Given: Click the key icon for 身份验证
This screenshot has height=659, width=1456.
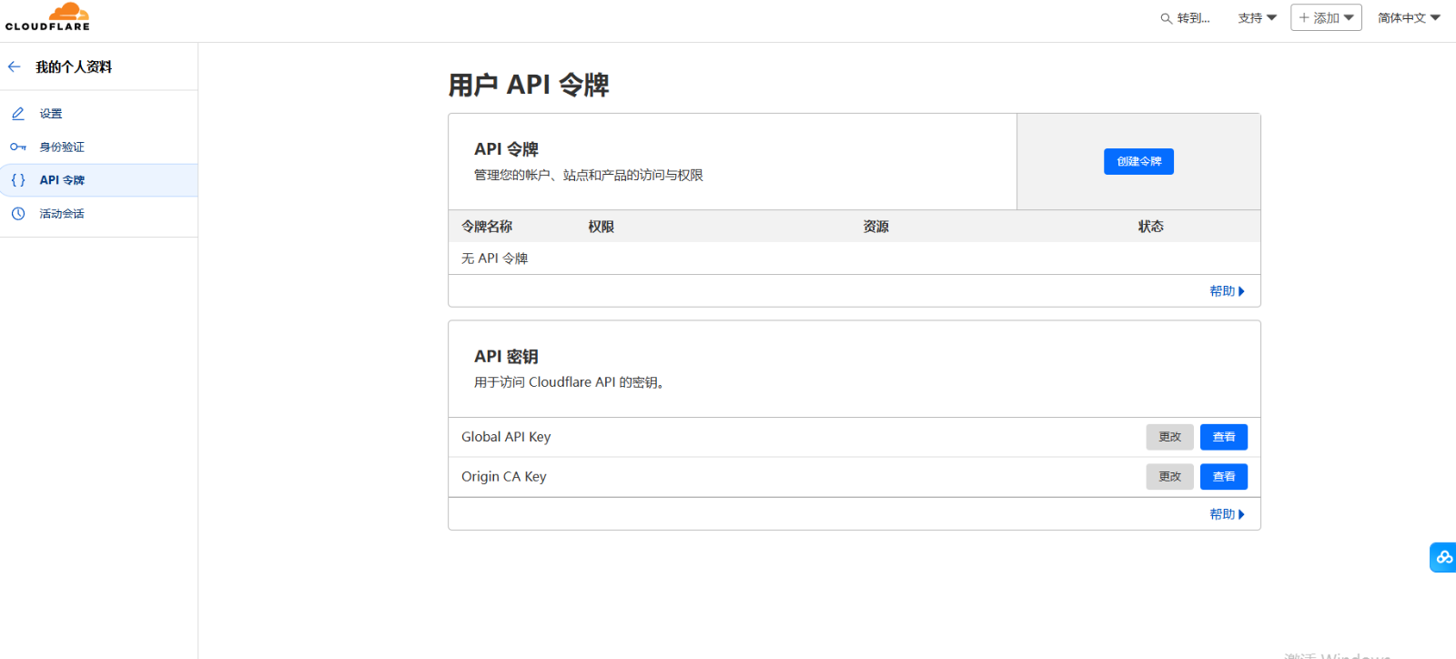Looking at the screenshot, I should [18, 147].
